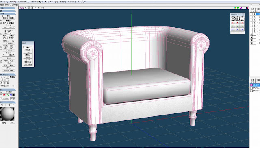Viewport: 260px width, 148px height.
Task: Select 通常 mode in selection sub-panel
Action: coord(28,48)
